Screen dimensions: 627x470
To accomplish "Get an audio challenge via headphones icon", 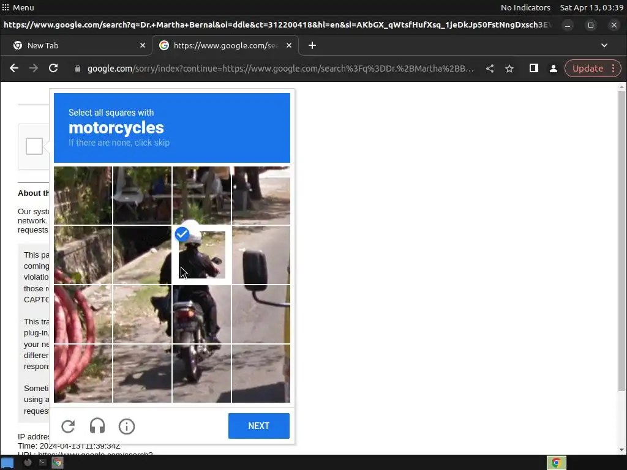I will coord(97,426).
